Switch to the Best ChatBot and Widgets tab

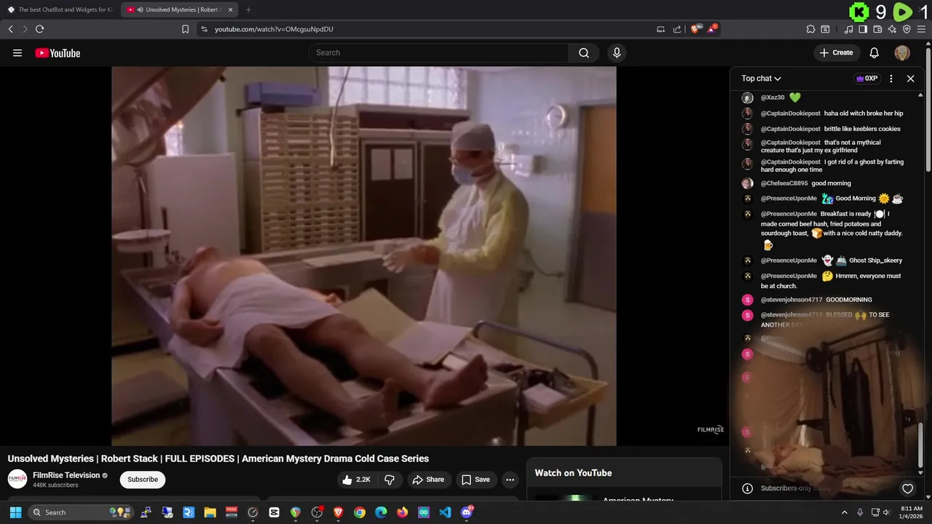pos(60,9)
